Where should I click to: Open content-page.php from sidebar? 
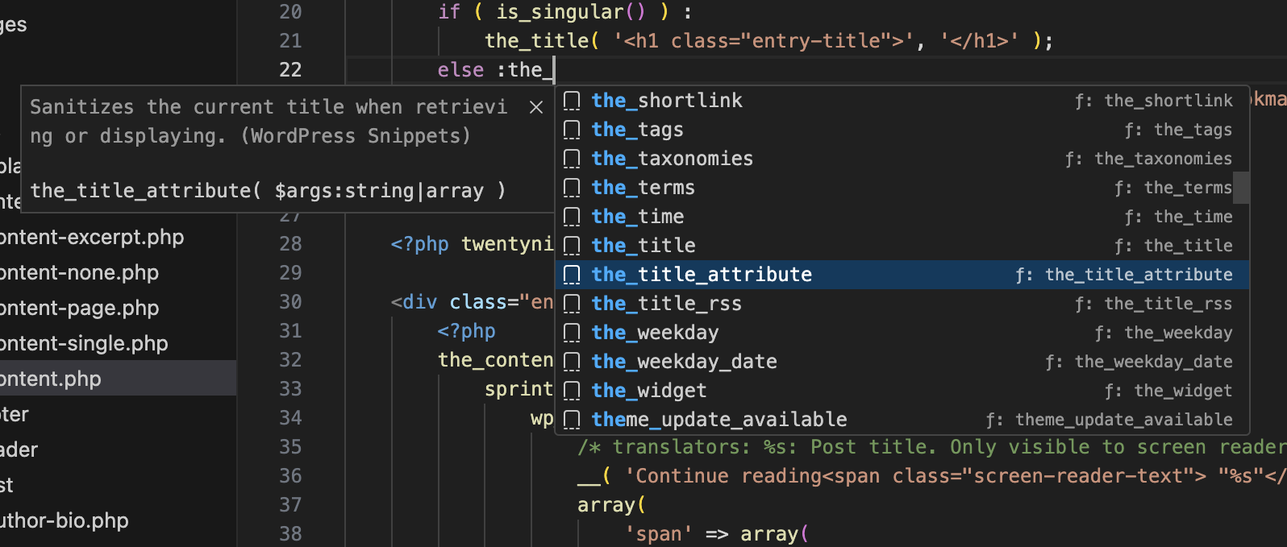coord(79,309)
